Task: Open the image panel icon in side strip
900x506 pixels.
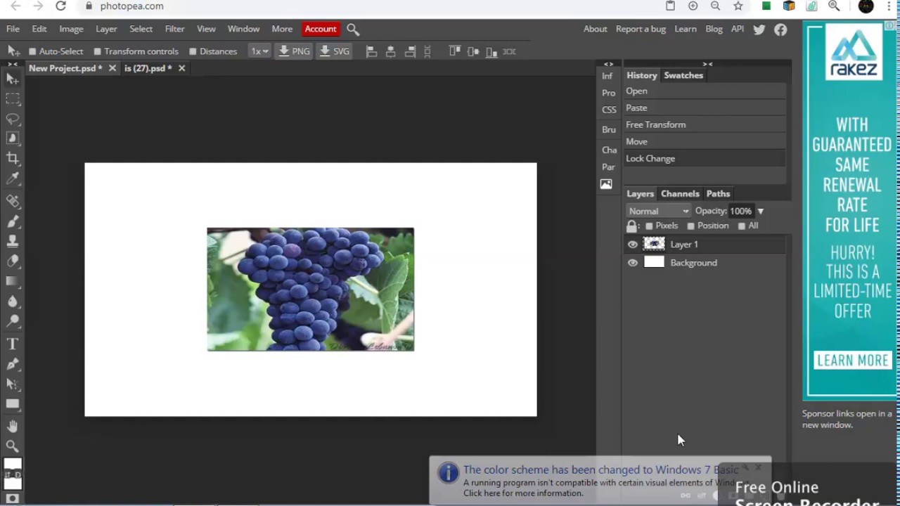Action: [x=606, y=184]
